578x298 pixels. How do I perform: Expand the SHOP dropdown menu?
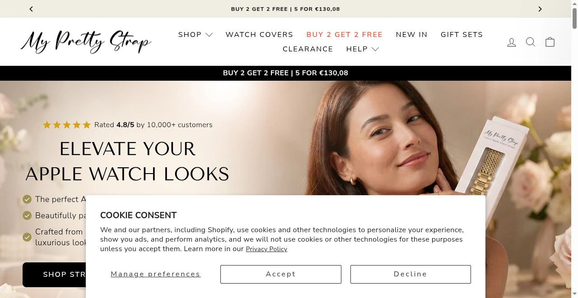click(196, 35)
